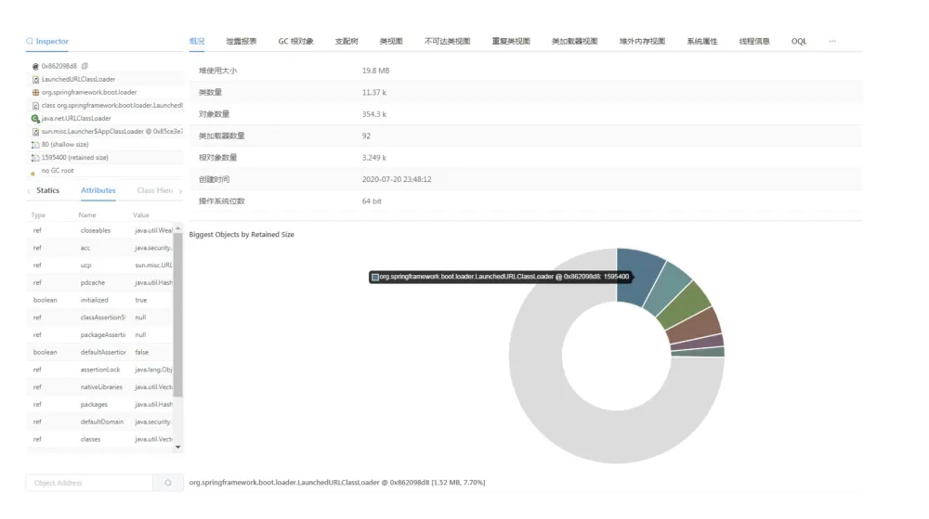
Task: Click the green pie chart slice
Action: 686,305
